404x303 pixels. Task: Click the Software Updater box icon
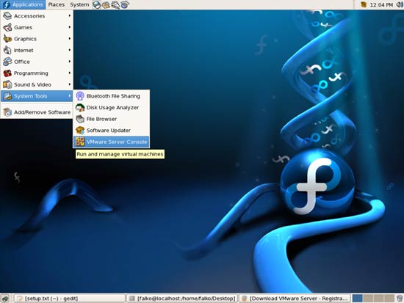tap(80, 131)
